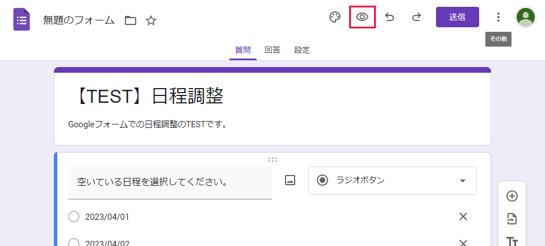Open the theme customization palette icon

335,17
